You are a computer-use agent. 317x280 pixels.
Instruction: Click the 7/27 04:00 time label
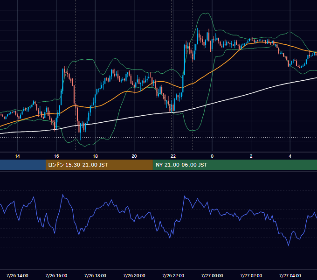[290, 275]
